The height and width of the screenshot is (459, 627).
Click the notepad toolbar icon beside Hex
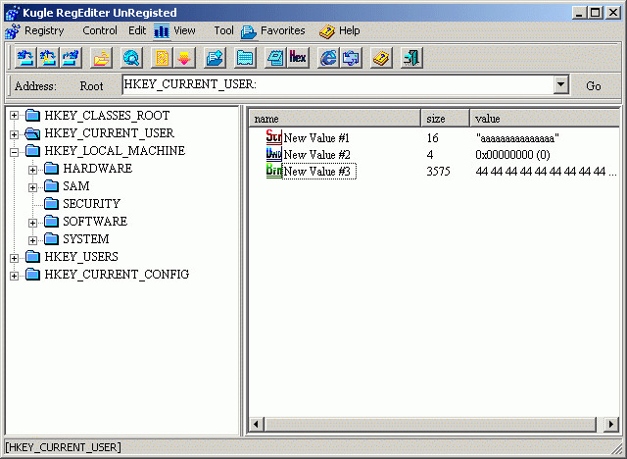(275, 59)
